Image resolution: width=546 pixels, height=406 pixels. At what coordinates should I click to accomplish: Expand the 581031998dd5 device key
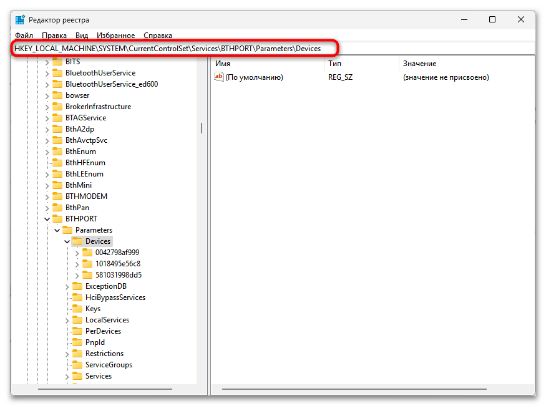point(77,275)
